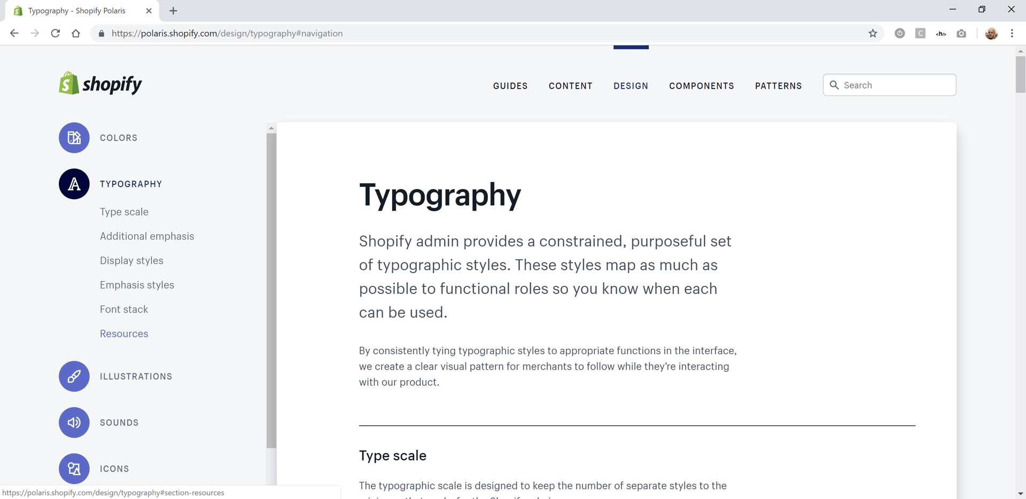
Task: Click into the Search field
Action: (x=890, y=85)
